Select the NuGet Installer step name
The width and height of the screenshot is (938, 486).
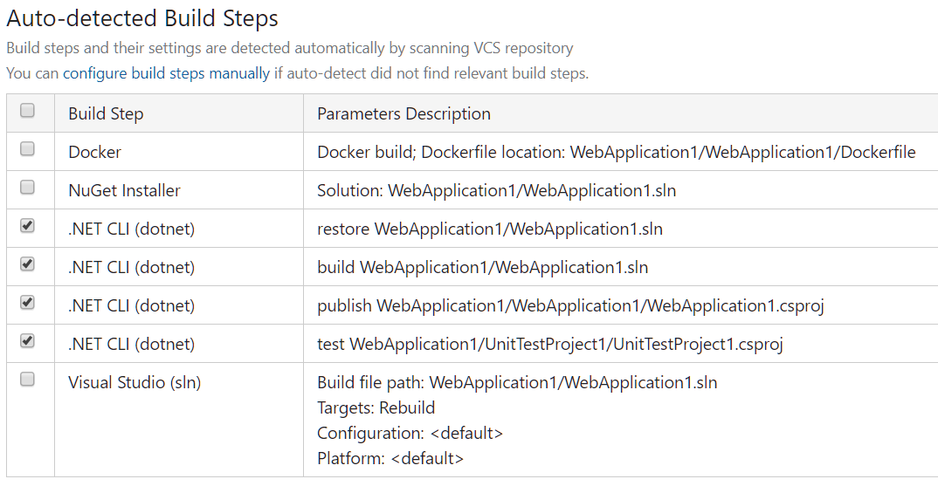(x=124, y=190)
